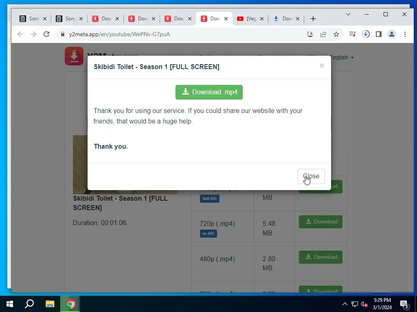
Task: Click the full-HD badge
Action: [x=210, y=198]
